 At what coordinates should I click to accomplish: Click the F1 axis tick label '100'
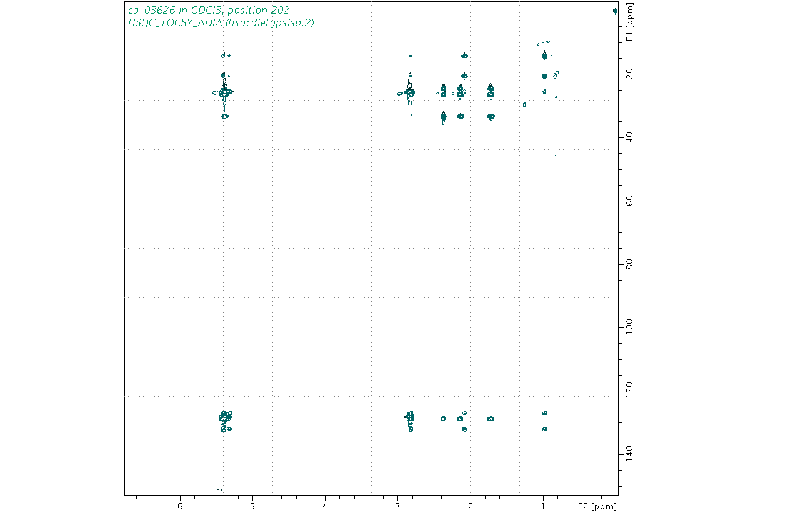[630, 327]
